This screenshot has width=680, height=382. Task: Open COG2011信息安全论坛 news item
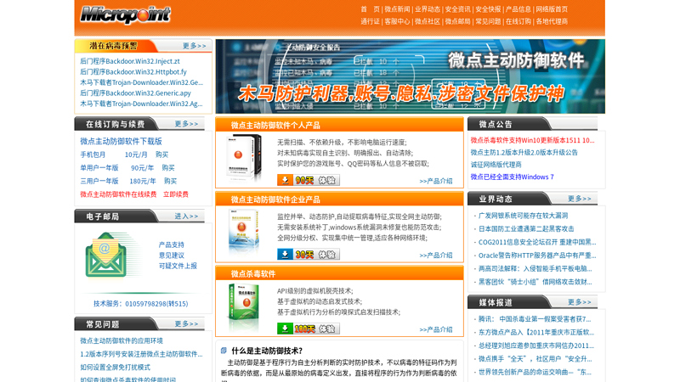[537, 242]
